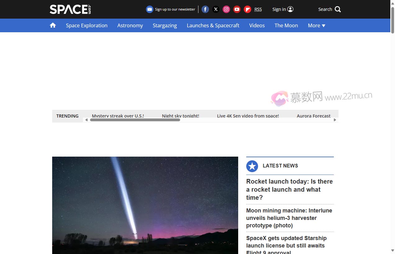Click the Flipboard icon
395x254 pixels.
tap(247, 9)
